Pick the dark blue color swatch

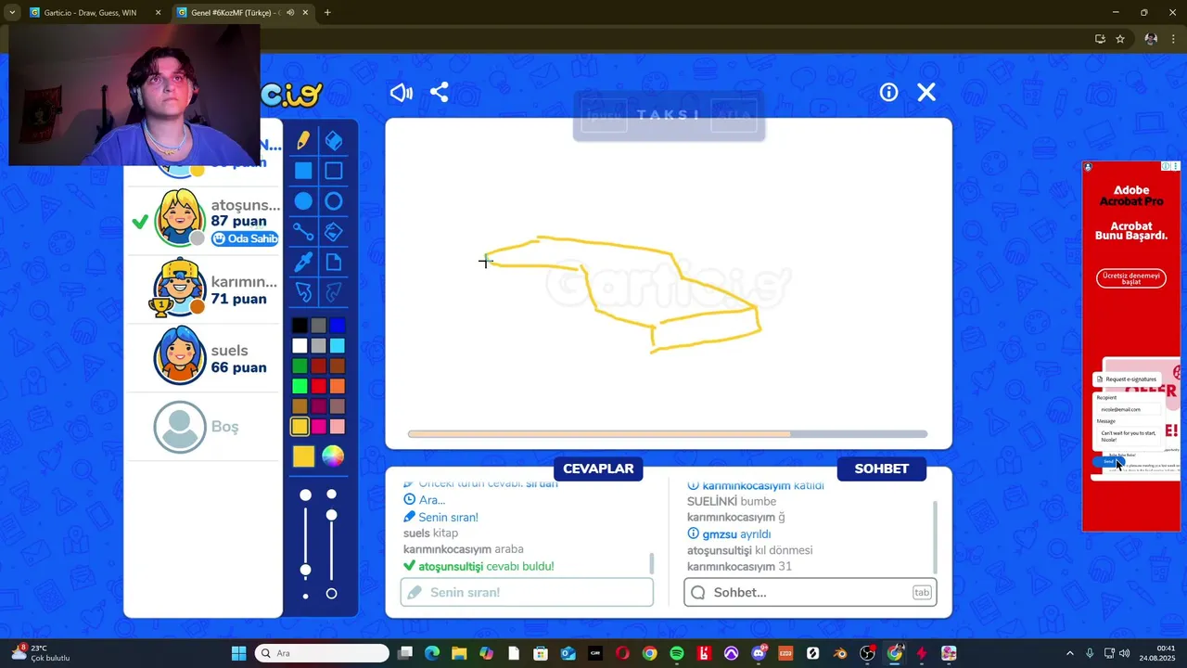(338, 326)
